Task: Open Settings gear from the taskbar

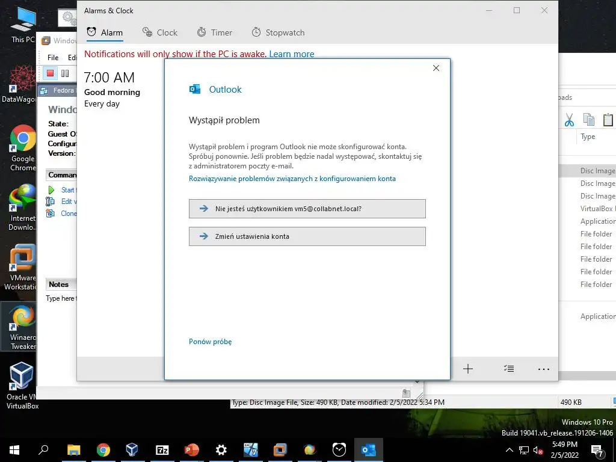Action: click(221, 449)
